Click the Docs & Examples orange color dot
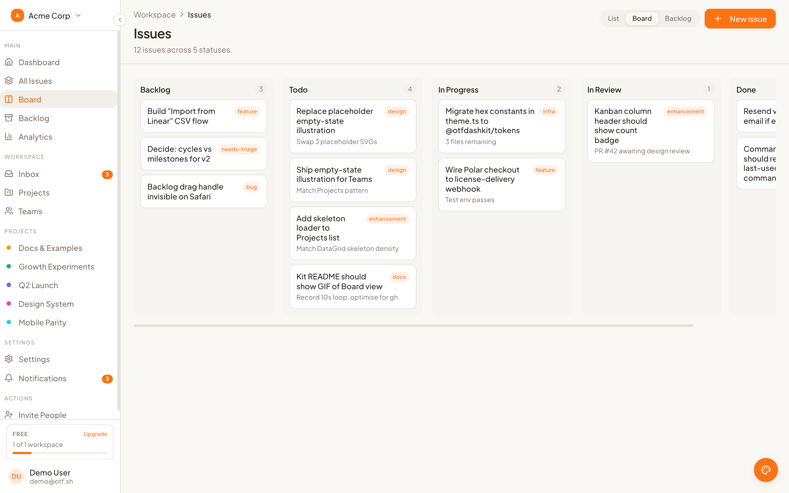Viewport: 789px width, 493px height. [x=9, y=248]
